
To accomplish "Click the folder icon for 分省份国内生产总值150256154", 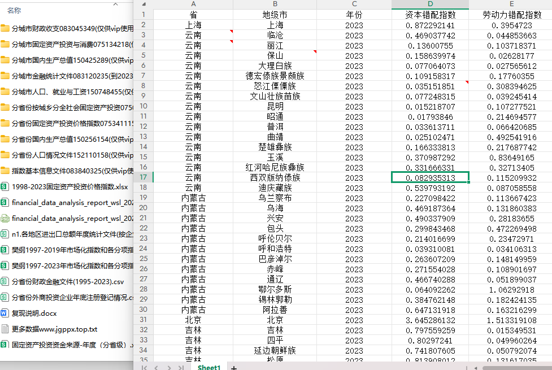I will point(5,140).
